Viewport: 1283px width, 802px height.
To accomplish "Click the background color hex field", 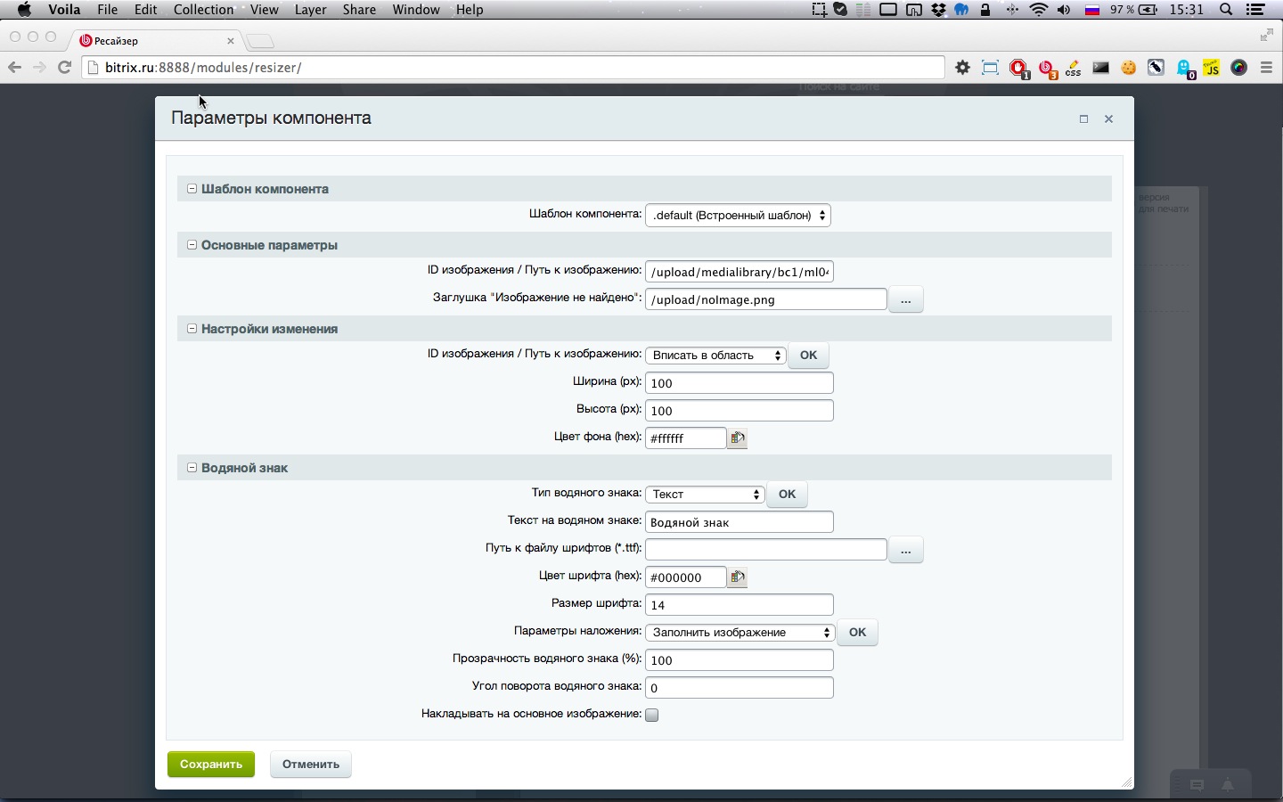I will tap(686, 438).
